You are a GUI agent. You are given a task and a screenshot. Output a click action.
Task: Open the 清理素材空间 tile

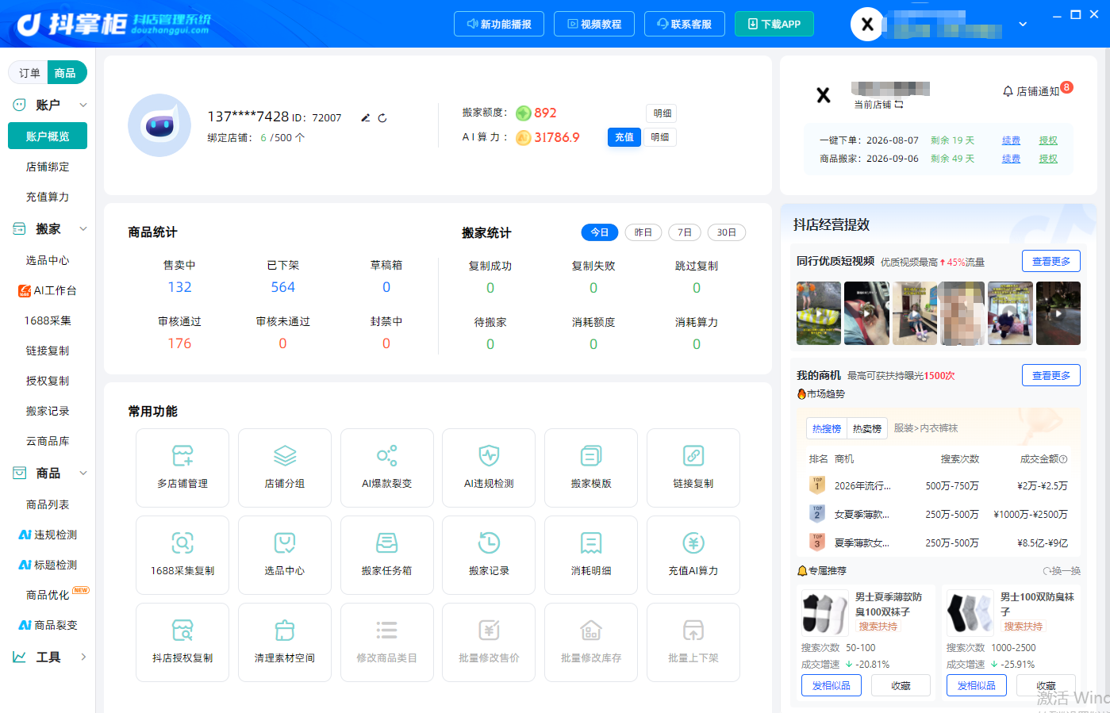pos(285,642)
